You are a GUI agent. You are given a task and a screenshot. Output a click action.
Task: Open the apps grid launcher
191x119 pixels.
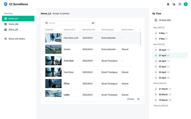(x=180, y=4)
